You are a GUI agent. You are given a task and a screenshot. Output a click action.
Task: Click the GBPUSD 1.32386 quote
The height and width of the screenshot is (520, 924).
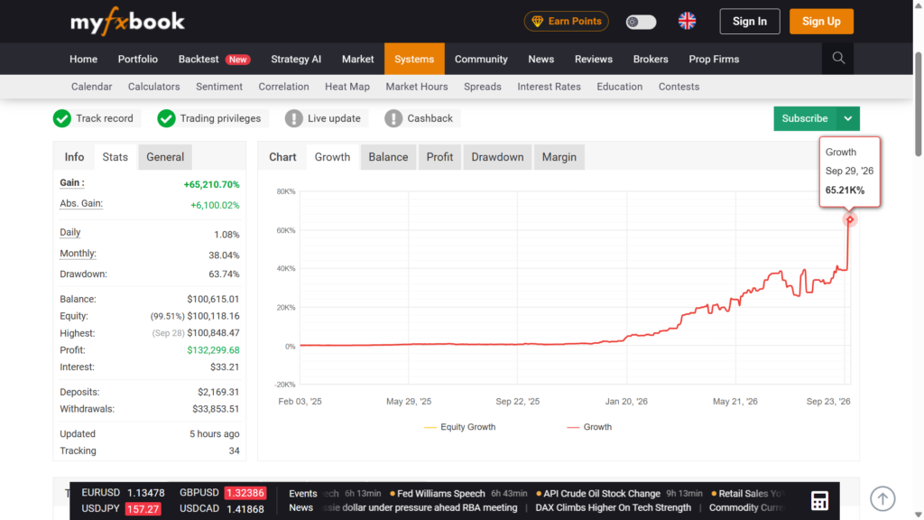pyautogui.click(x=223, y=493)
